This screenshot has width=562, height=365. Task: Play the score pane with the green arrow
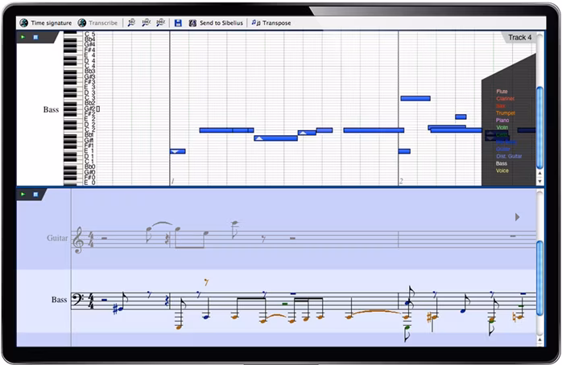point(23,194)
